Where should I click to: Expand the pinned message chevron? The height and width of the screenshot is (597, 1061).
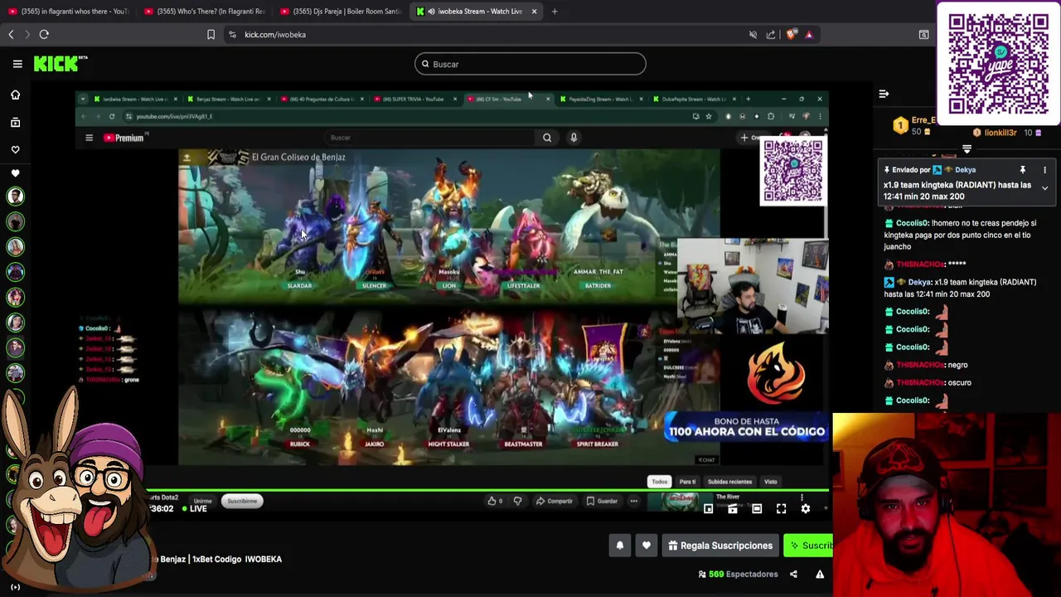pyautogui.click(x=1044, y=188)
